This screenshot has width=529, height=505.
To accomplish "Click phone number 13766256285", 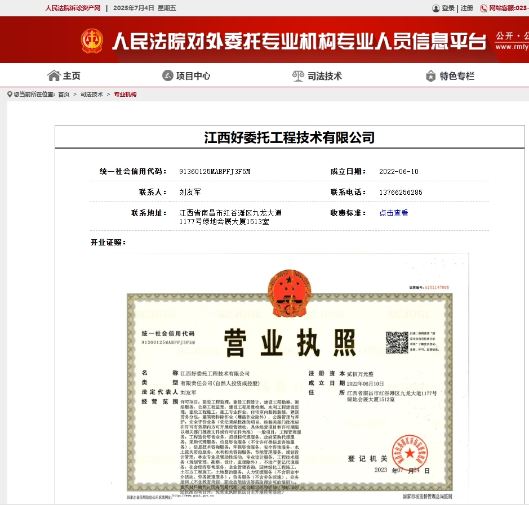I will (x=401, y=193).
